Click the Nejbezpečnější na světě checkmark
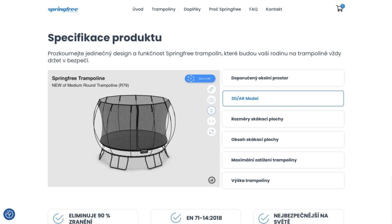Viewport: 392px width, 224px height. (263, 218)
